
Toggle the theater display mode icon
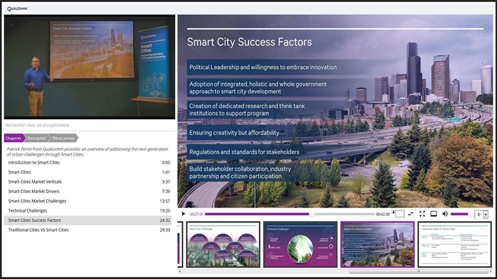pyautogui.click(x=434, y=214)
